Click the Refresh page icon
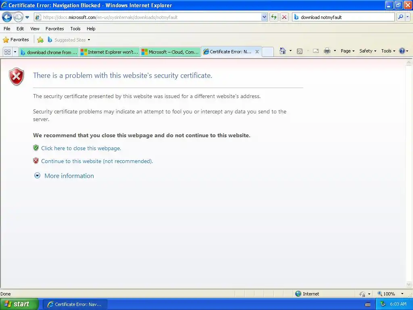Image resolution: width=413 pixels, height=310 pixels. 274,17
